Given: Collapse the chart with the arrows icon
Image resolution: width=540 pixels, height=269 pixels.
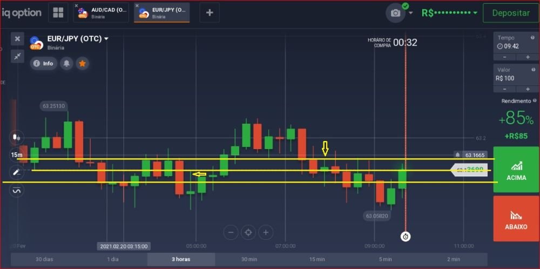Looking at the screenshot, I should pos(17,56).
